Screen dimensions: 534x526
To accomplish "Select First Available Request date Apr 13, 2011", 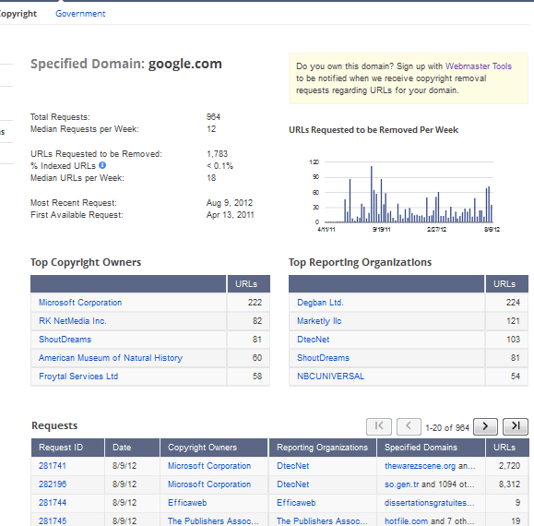I will [231, 215].
